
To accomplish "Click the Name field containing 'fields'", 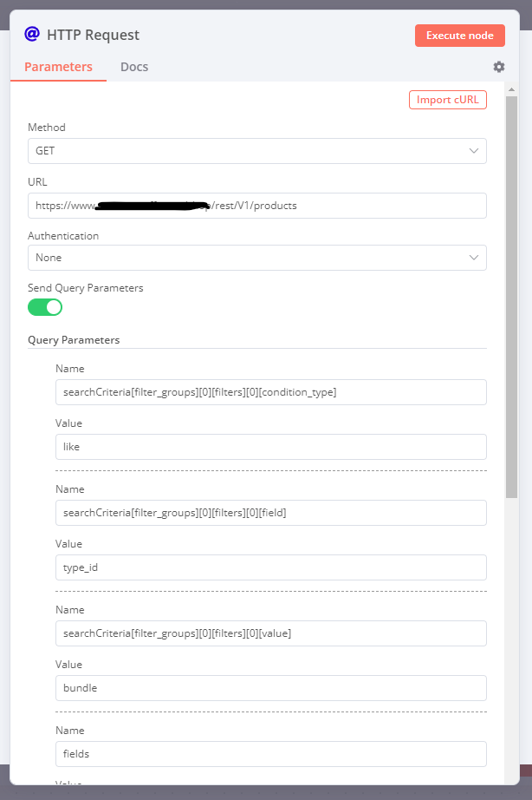I will coord(270,754).
